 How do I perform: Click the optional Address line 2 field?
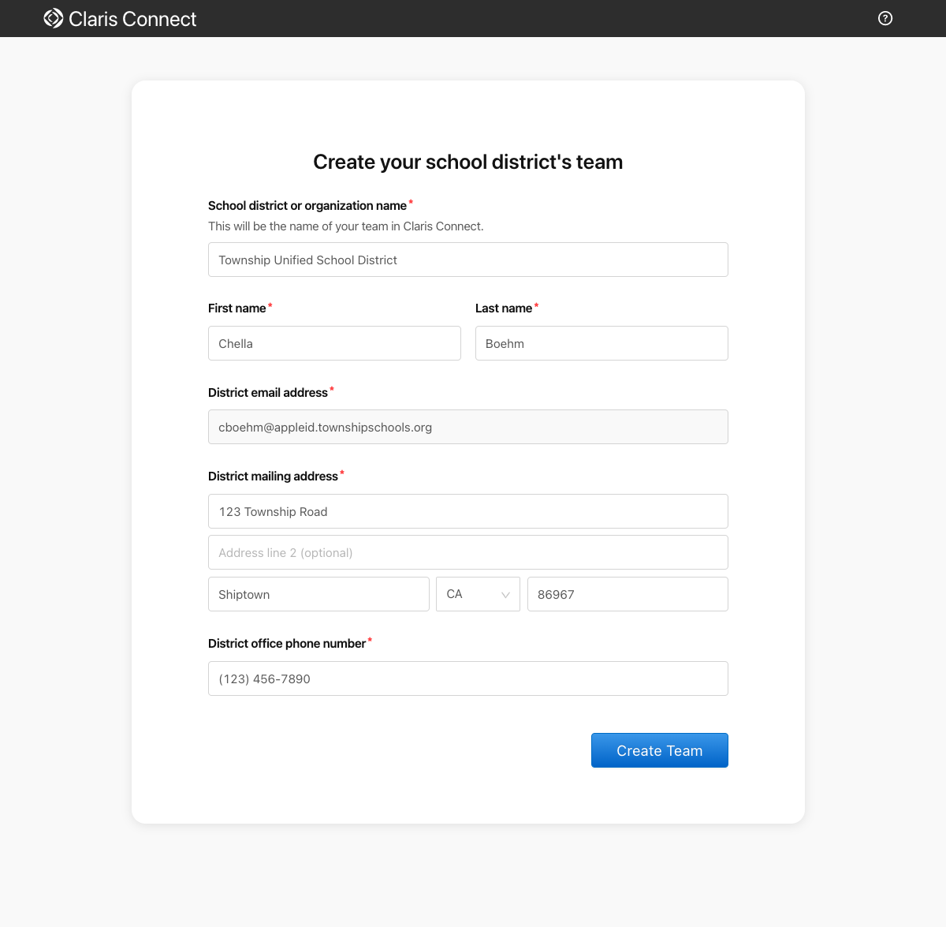pos(467,552)
